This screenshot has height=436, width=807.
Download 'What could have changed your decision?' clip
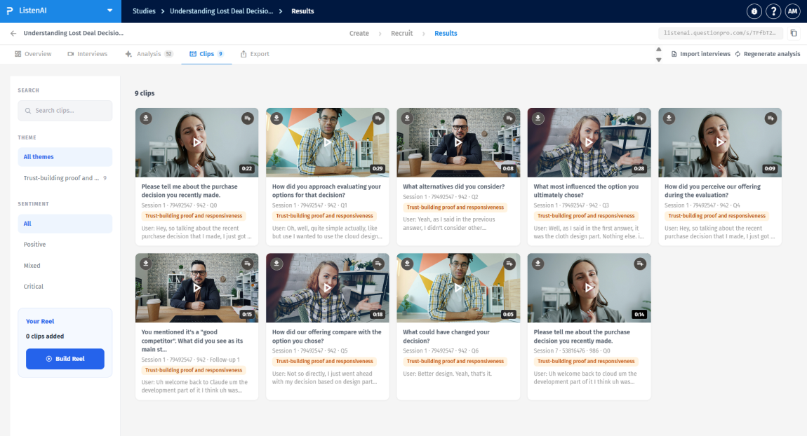pyautogui.click(x=408, y=264)
